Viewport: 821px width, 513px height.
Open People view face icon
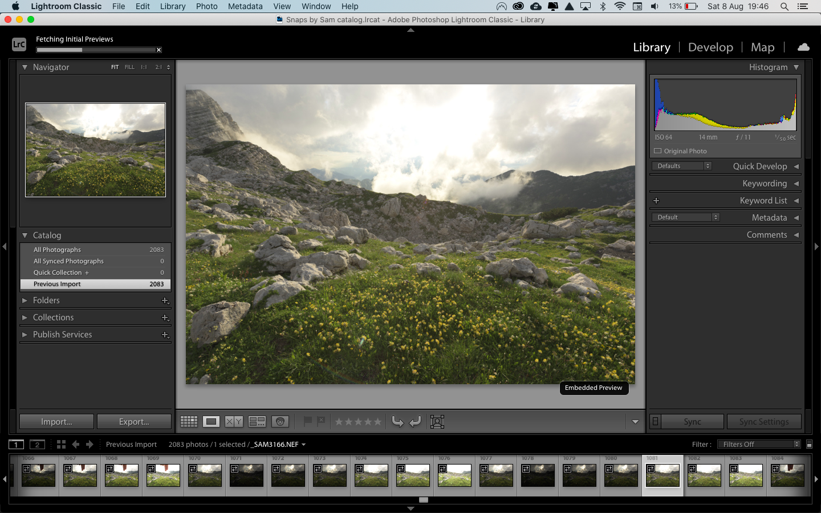pyautogui.click(x=280, y=422)
